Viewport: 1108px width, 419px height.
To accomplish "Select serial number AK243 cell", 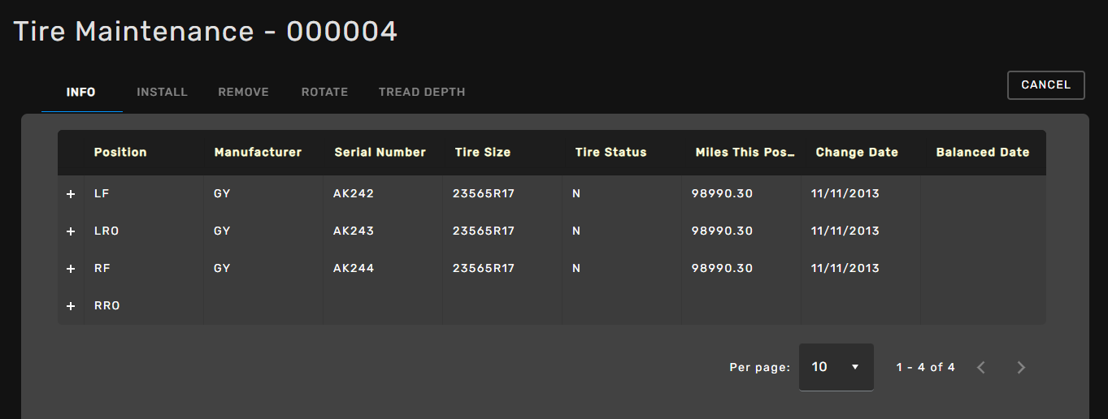I will 354,231.
